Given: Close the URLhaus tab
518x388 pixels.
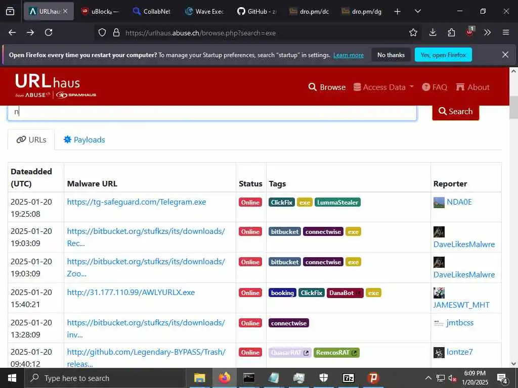Looking at the screenshot, I should [x=65, y=11].
